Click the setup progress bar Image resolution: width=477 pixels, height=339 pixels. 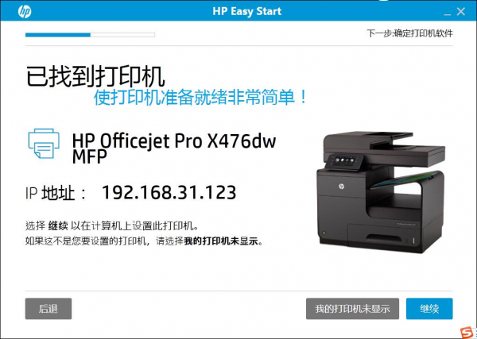(x=90, y=35)
